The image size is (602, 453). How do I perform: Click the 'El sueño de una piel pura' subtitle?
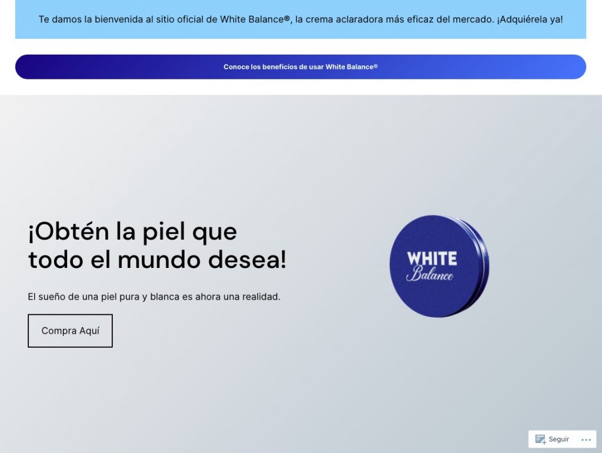[154, 297]
